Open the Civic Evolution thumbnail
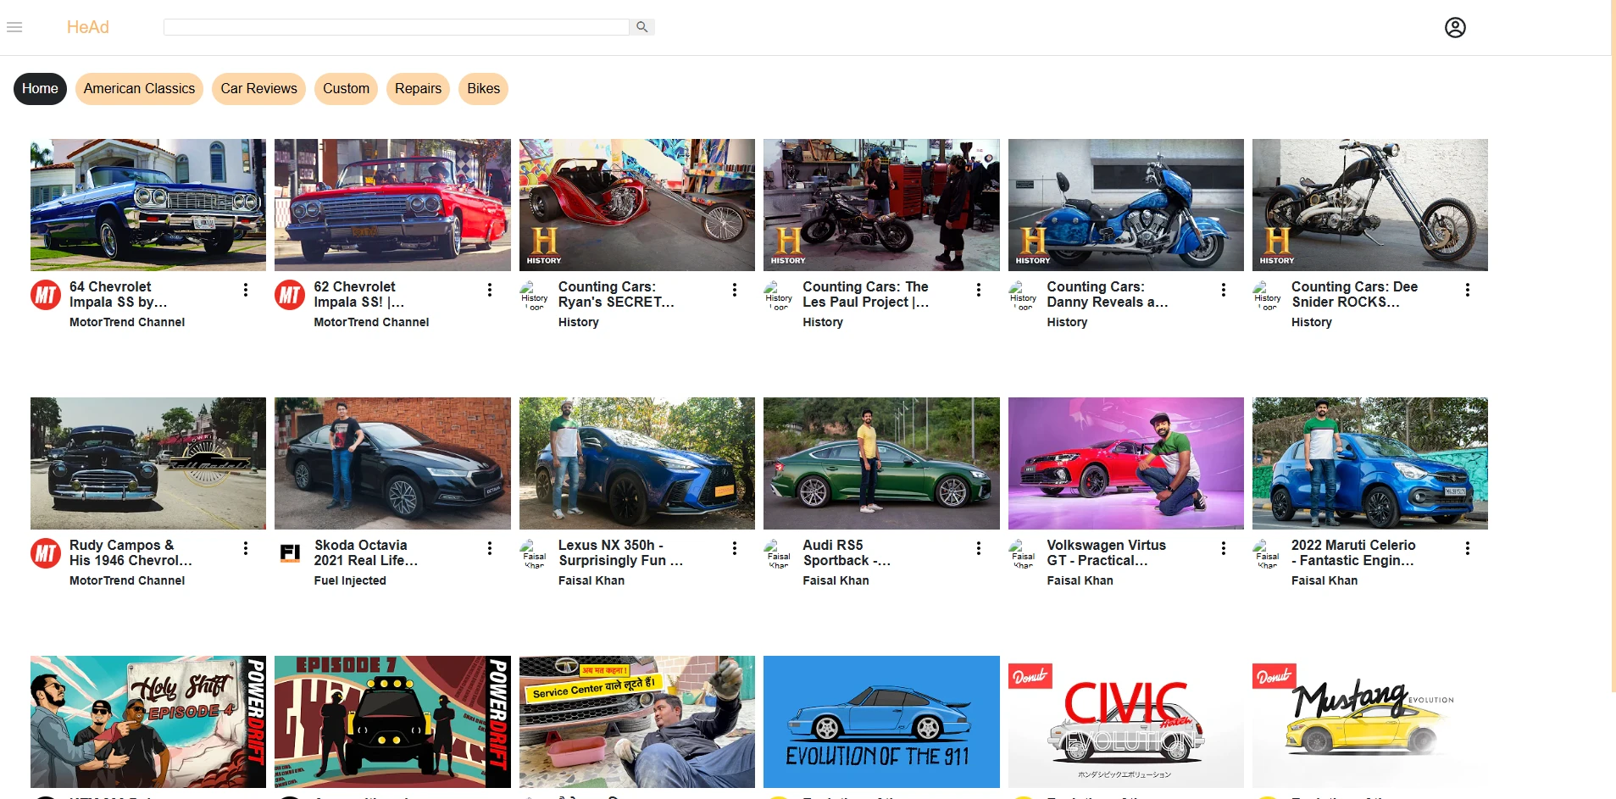 [1126, 722]
